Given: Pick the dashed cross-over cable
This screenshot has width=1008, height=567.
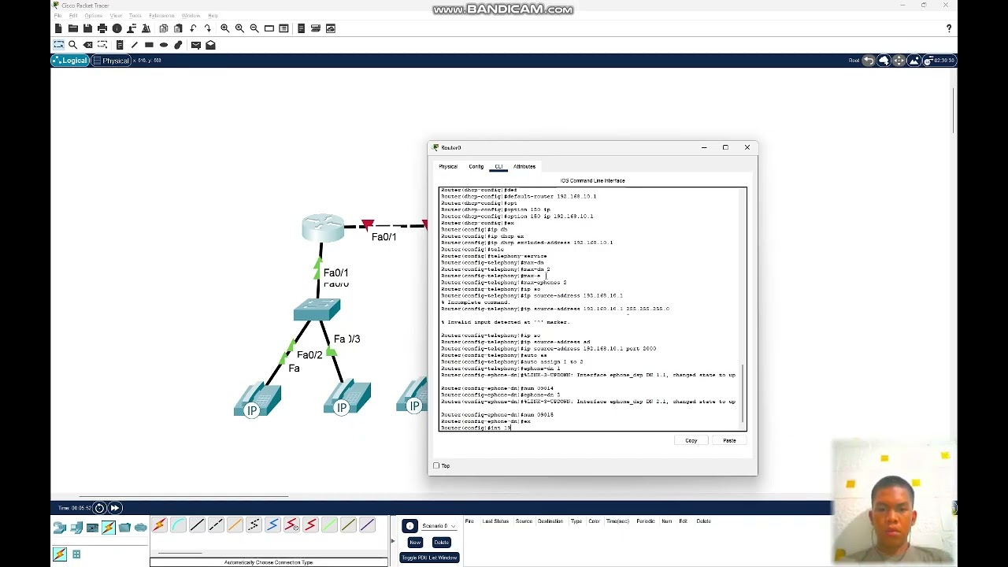Looking at the screenshot, I should point(216,525).
